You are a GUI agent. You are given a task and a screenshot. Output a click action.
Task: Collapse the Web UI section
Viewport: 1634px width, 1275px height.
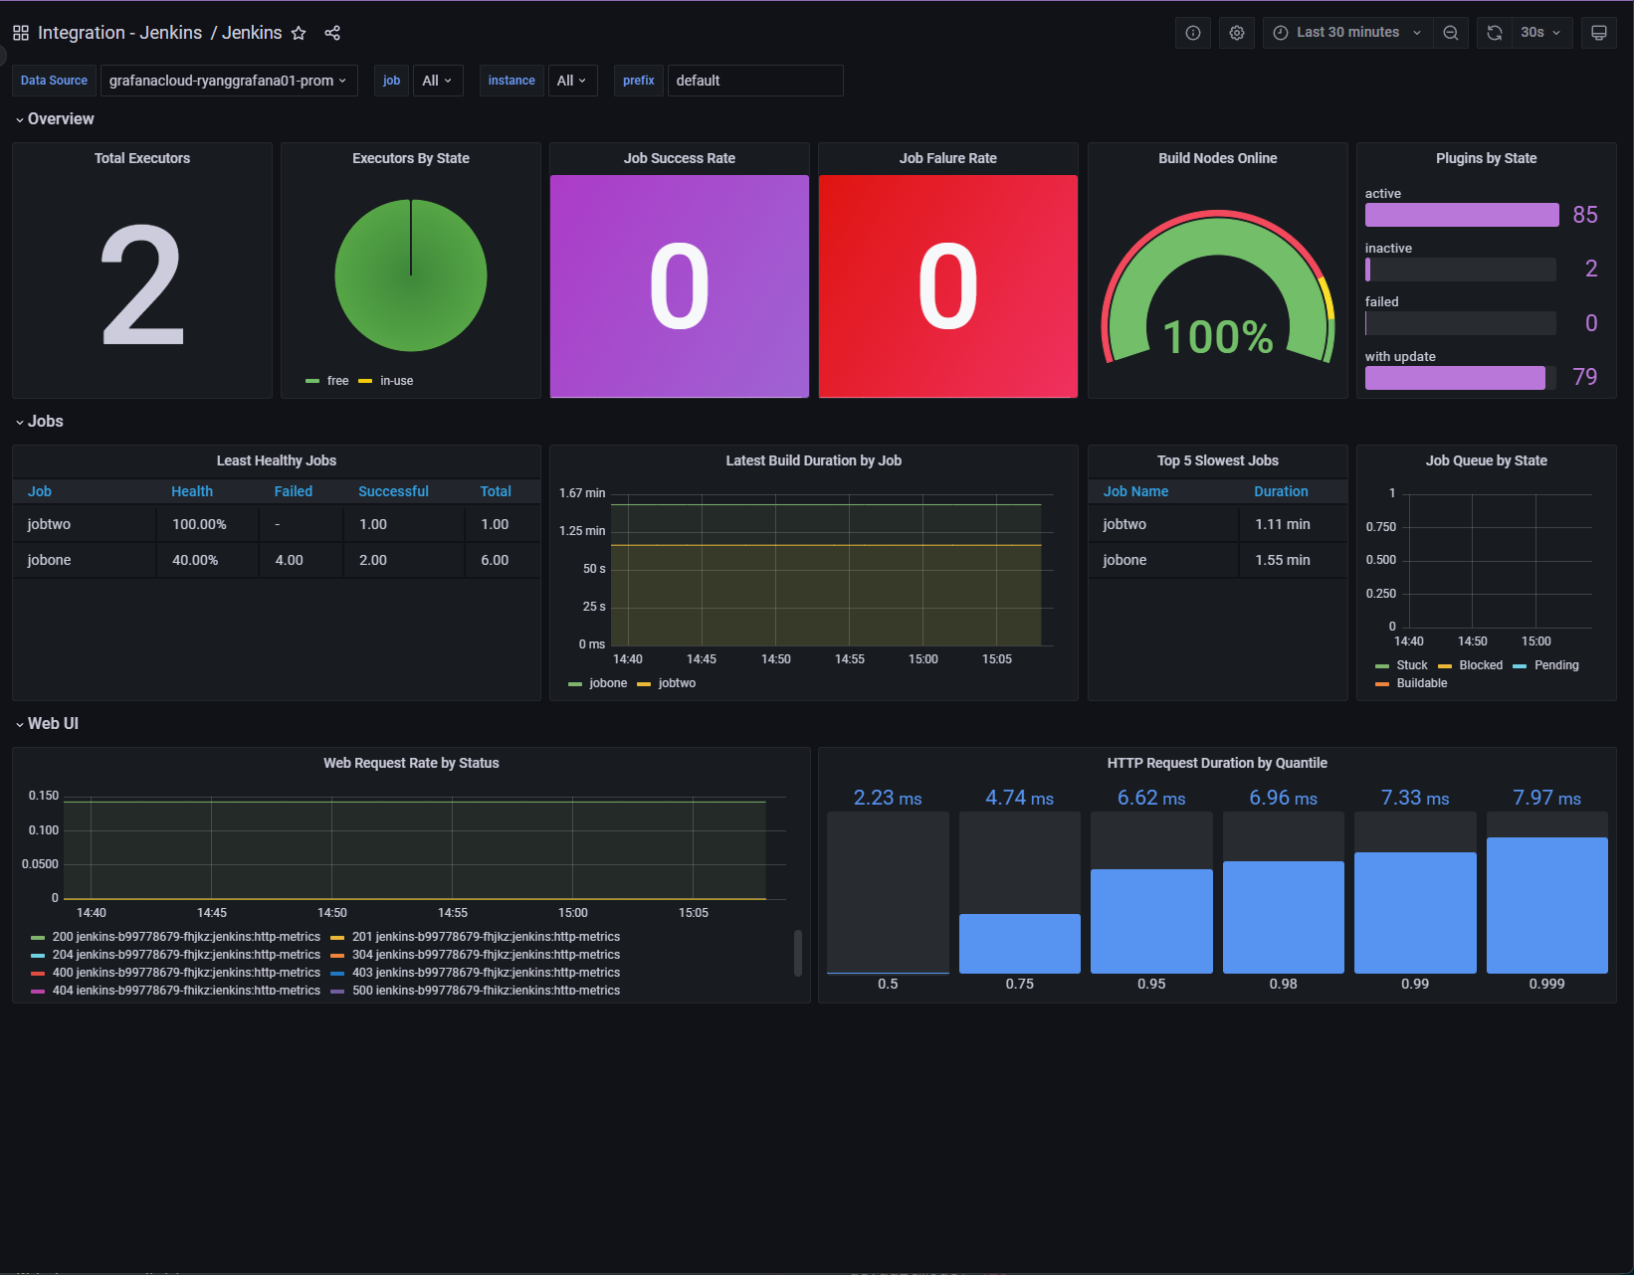[54, 723]
